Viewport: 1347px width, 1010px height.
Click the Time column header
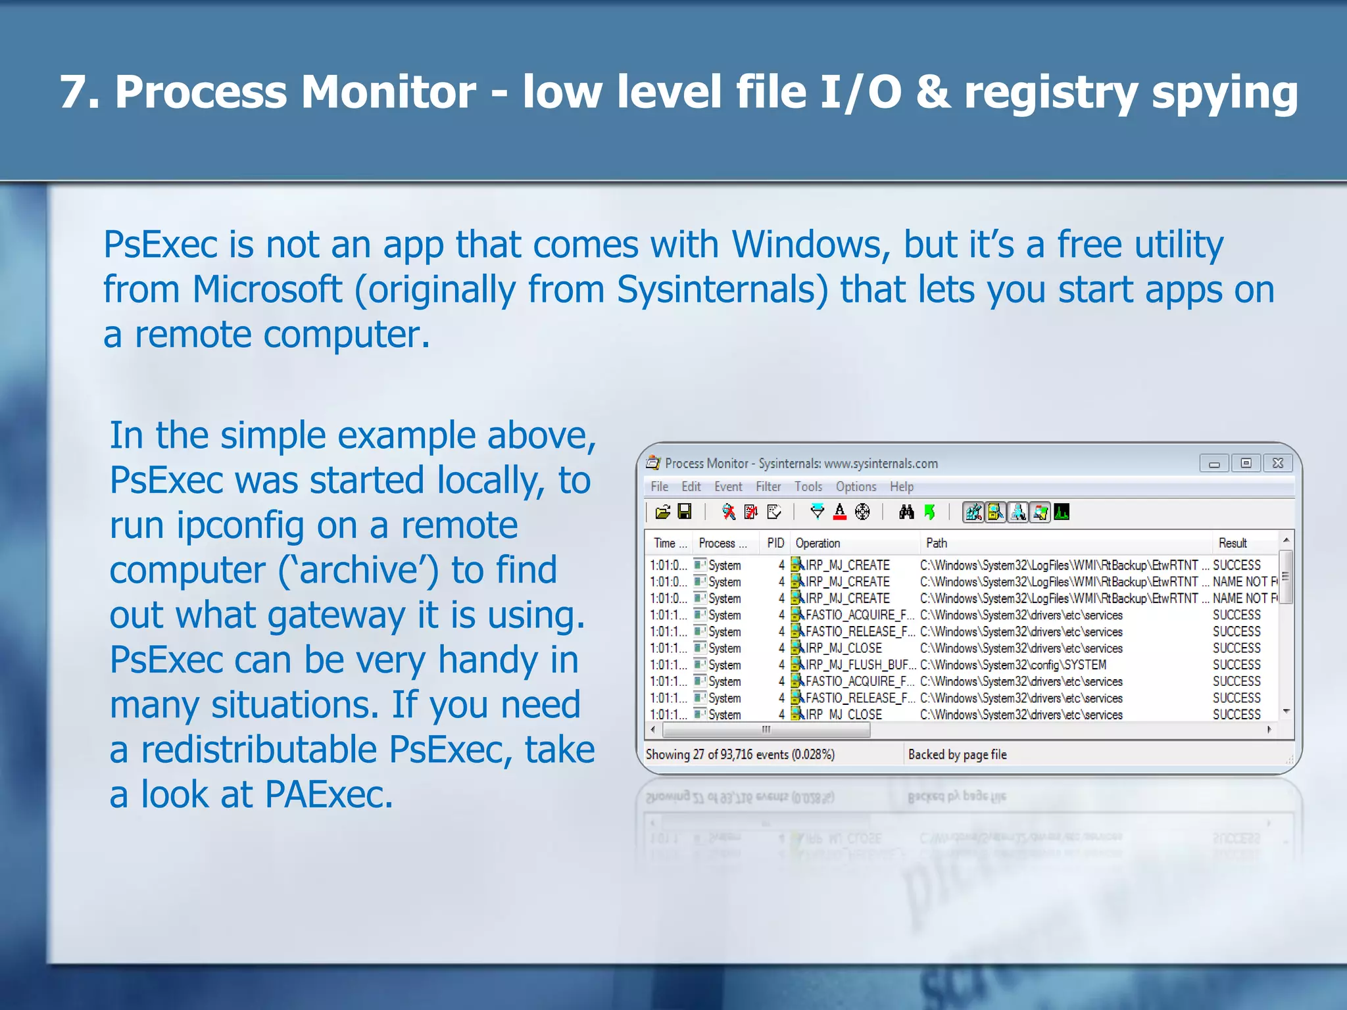tap(670, 543)
